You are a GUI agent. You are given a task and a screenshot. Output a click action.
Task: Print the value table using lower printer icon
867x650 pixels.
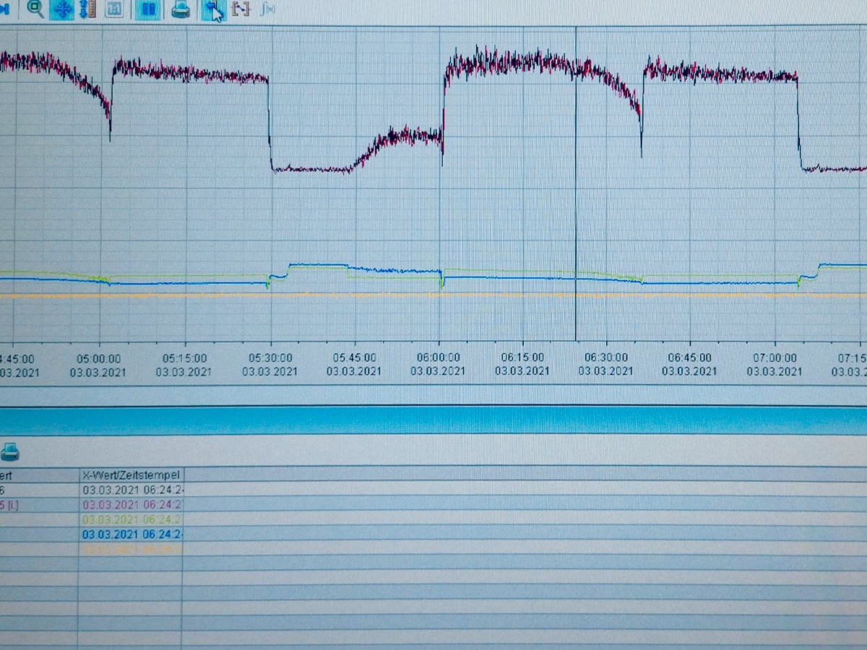pyautogui.click(x=9, y=453)
